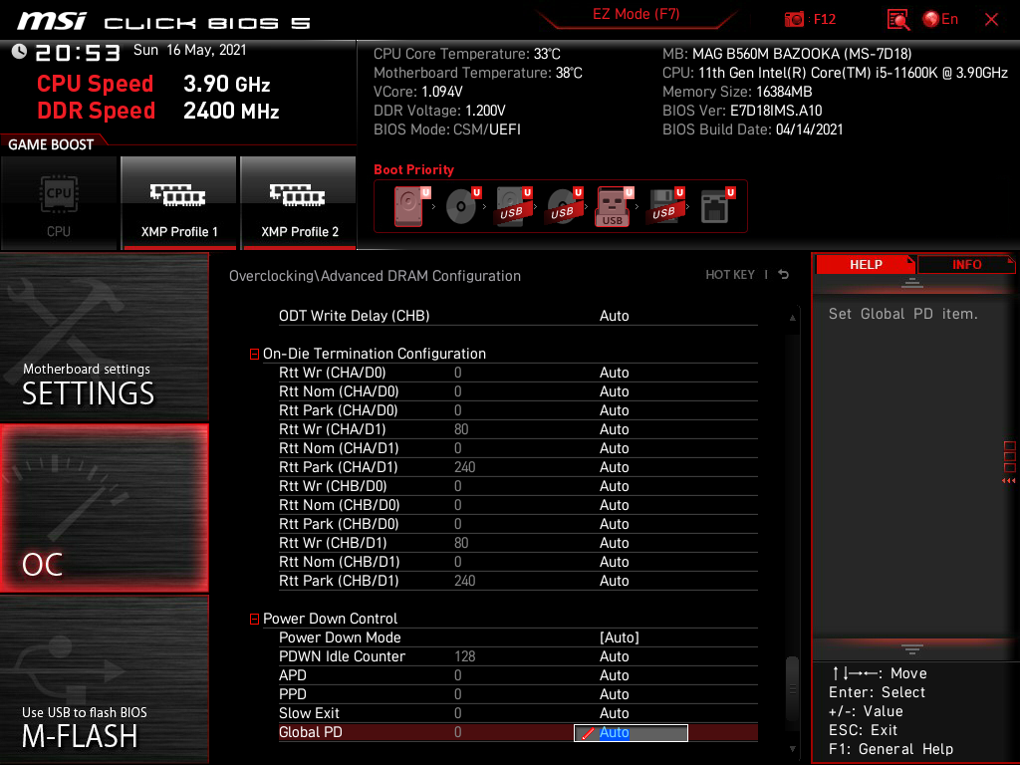The image size is (1020, 765).
Task: Open the OC overclocking menu
Action: coord(104,509)
